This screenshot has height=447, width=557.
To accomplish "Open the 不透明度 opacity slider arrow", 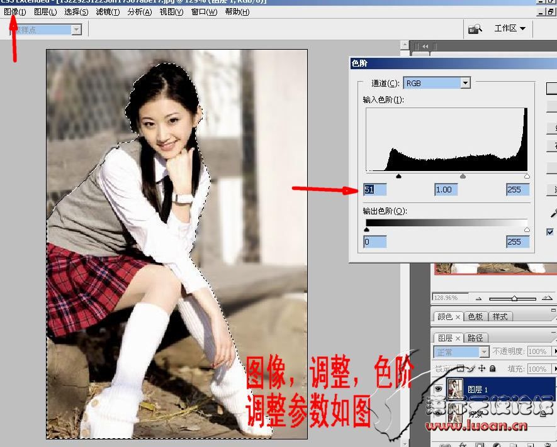I will tap(554, 351).
